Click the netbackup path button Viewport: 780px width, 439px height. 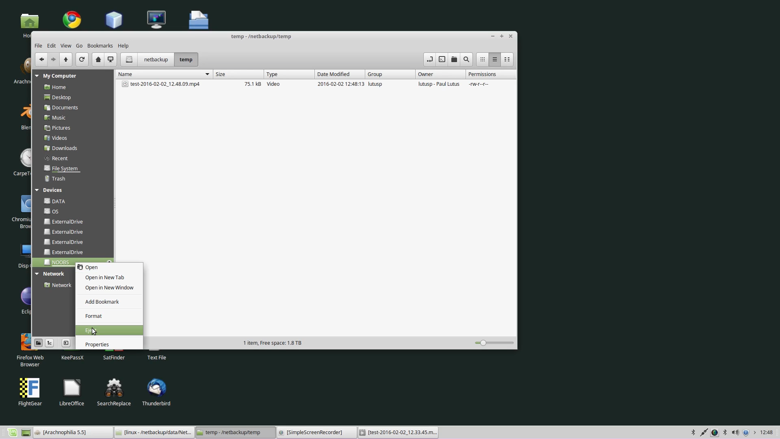pos(156,59)
